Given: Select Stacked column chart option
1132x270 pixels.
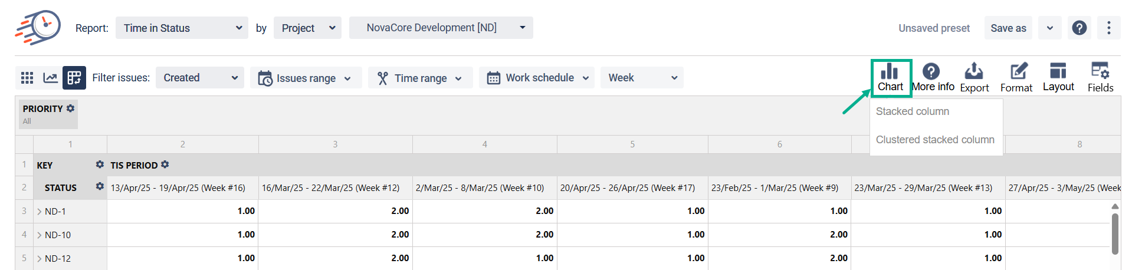Looking at the screenshot, I should (913, 111).
